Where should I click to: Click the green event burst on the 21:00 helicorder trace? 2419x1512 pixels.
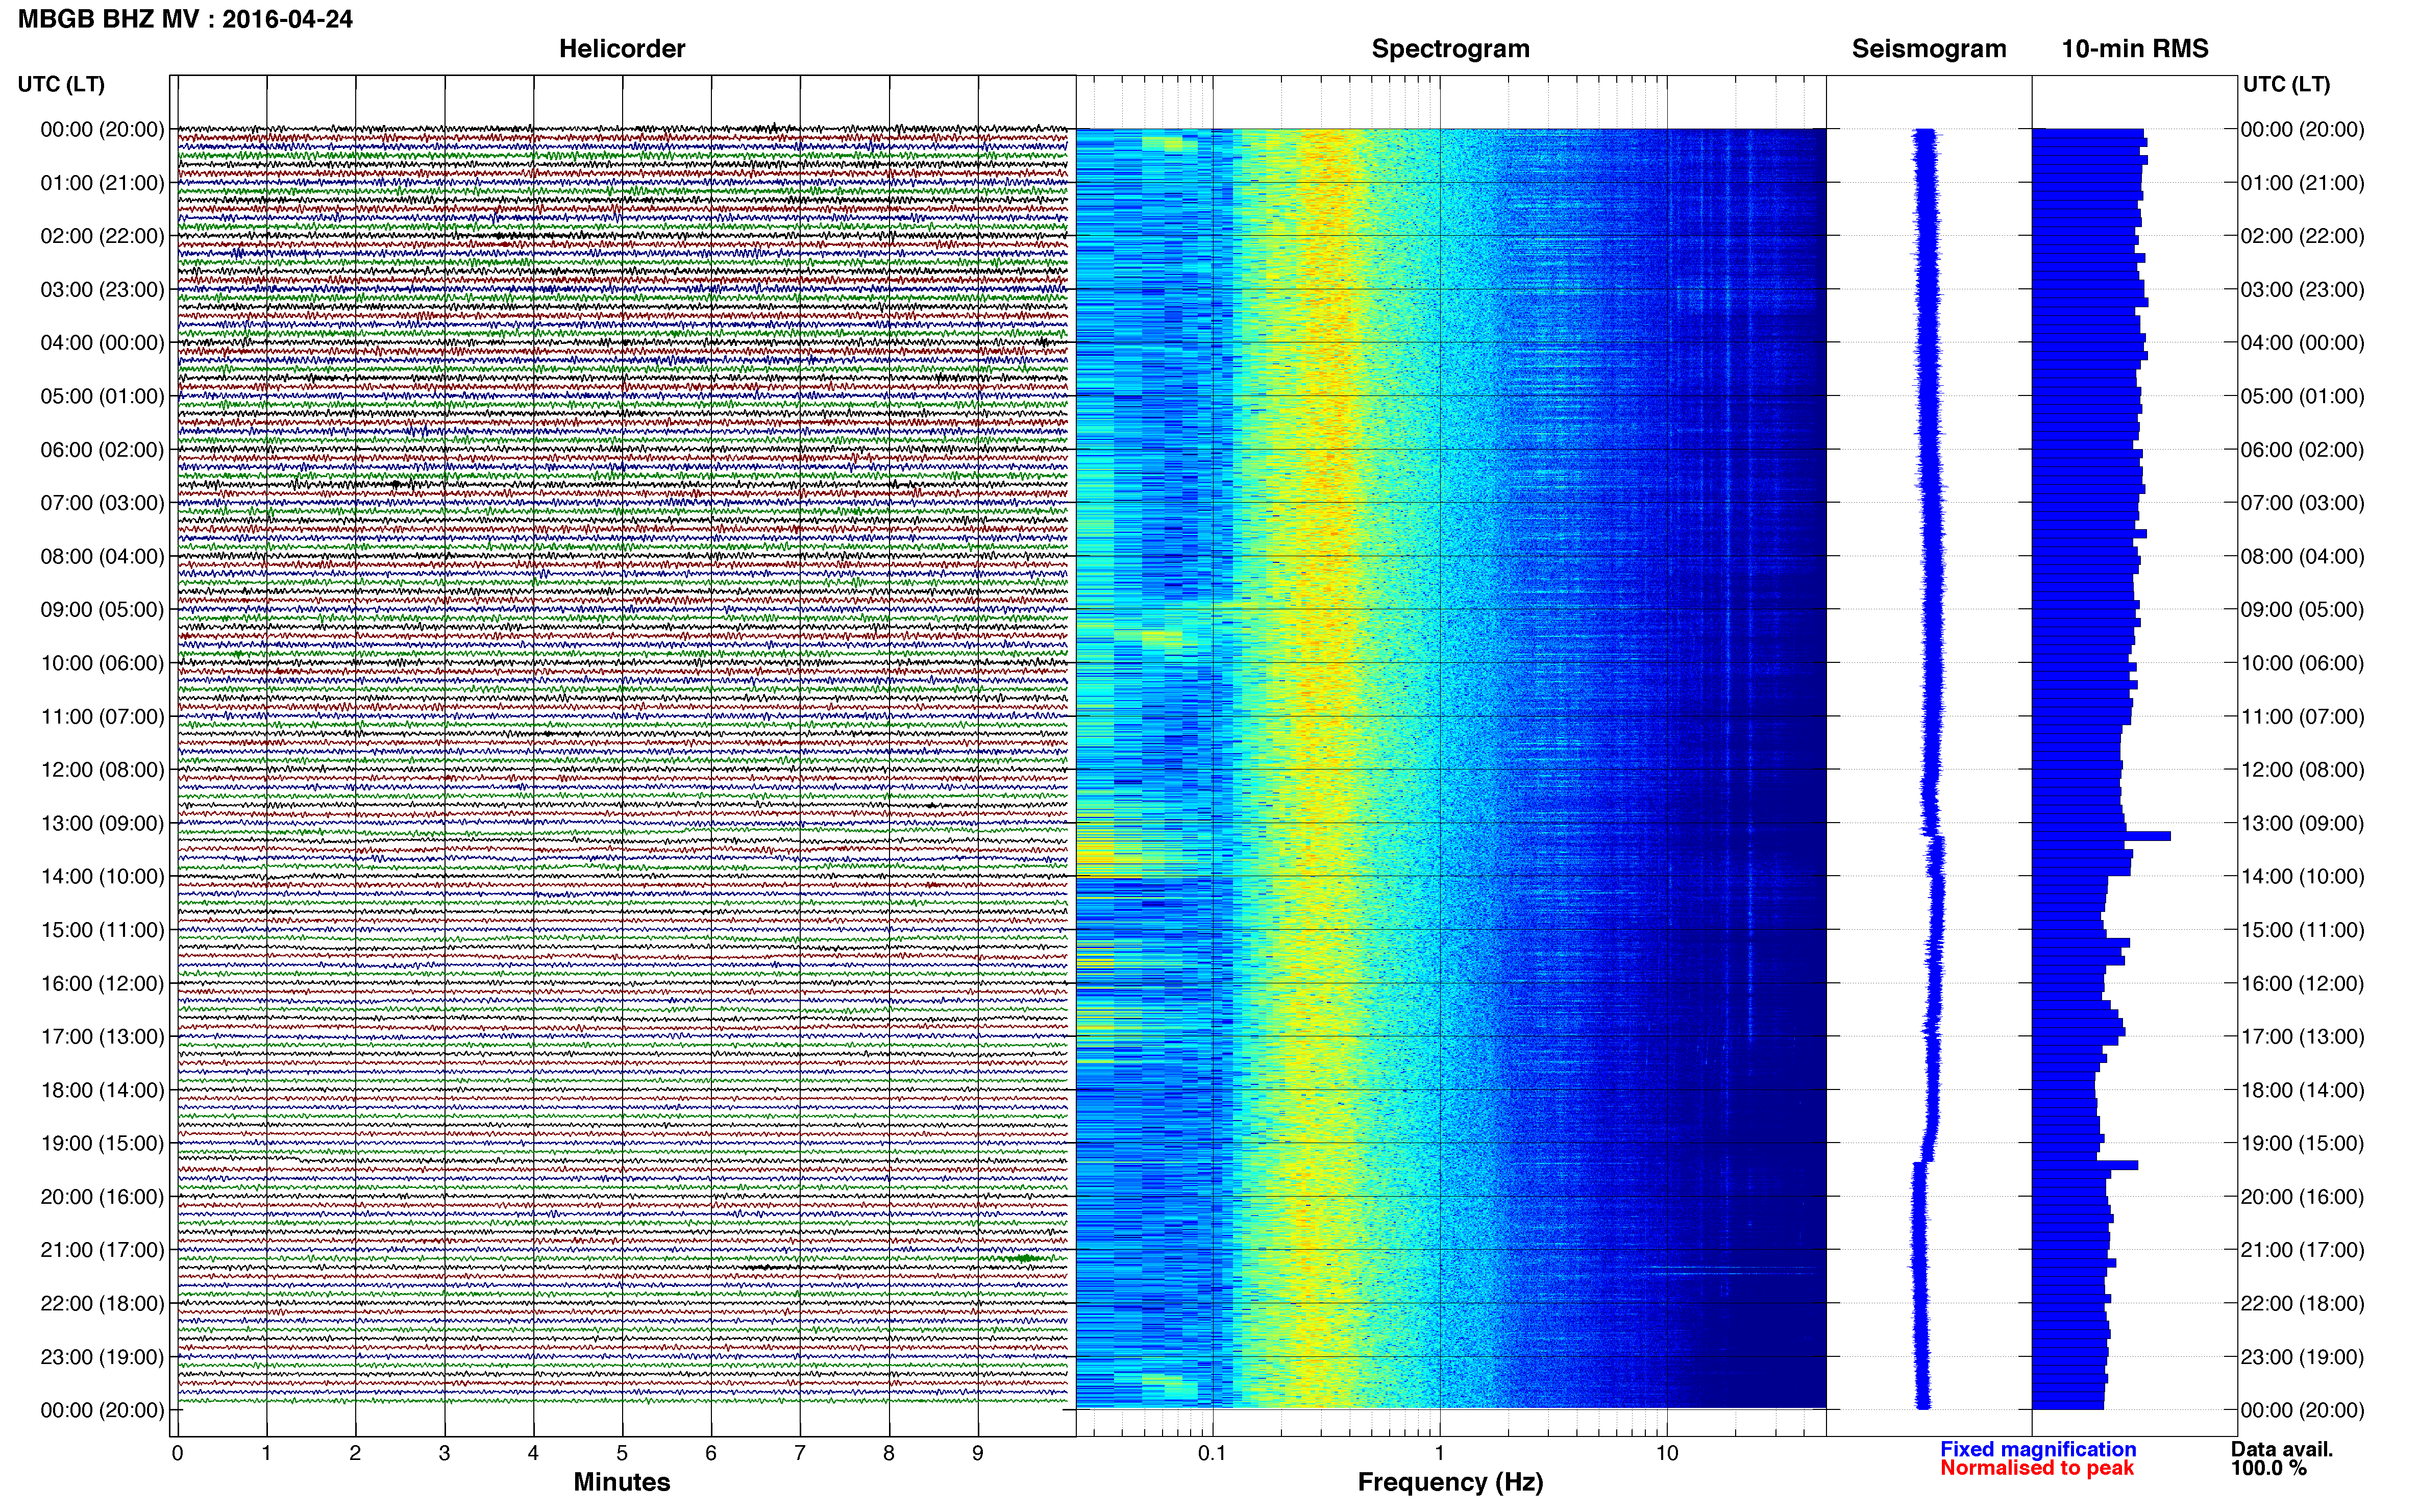click(x=1025, y=1258)
